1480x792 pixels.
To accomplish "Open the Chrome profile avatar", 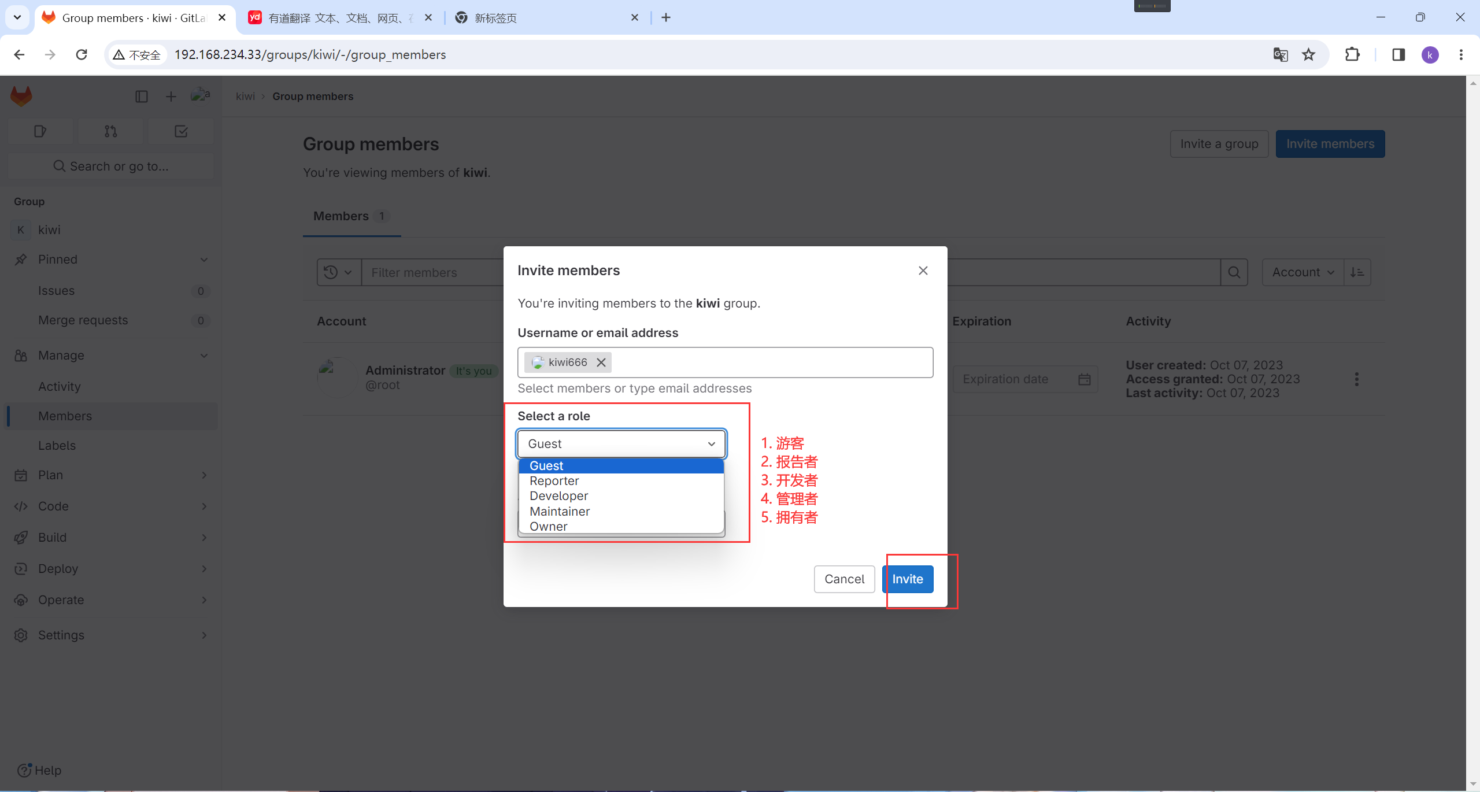I will coord(1430,55).
